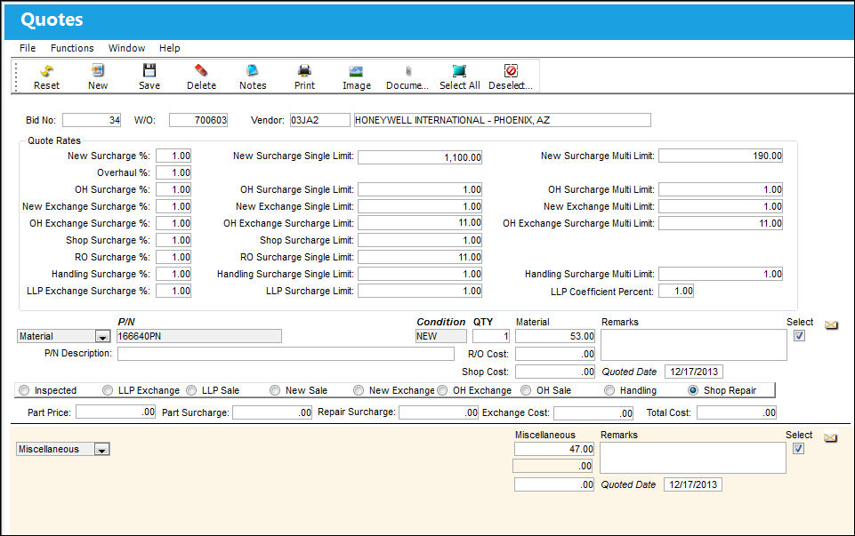The width and height of the screenshot is (855, 536).
Task: Click the LLP Coefficient Percent field
Action: [676, 291]
